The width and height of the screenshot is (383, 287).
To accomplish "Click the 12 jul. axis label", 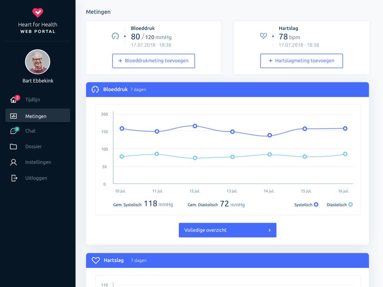I will tap(195, 191).
